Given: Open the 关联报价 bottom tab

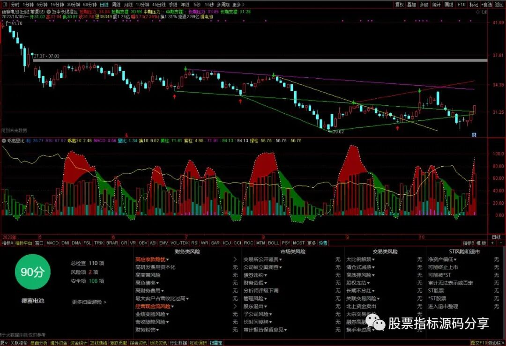Looking at the screenshot, I should coord(19,343).
